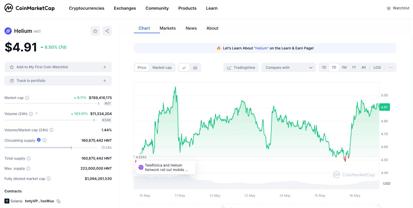Expand the Volume (24h) chevron arrow

(36, 113)
